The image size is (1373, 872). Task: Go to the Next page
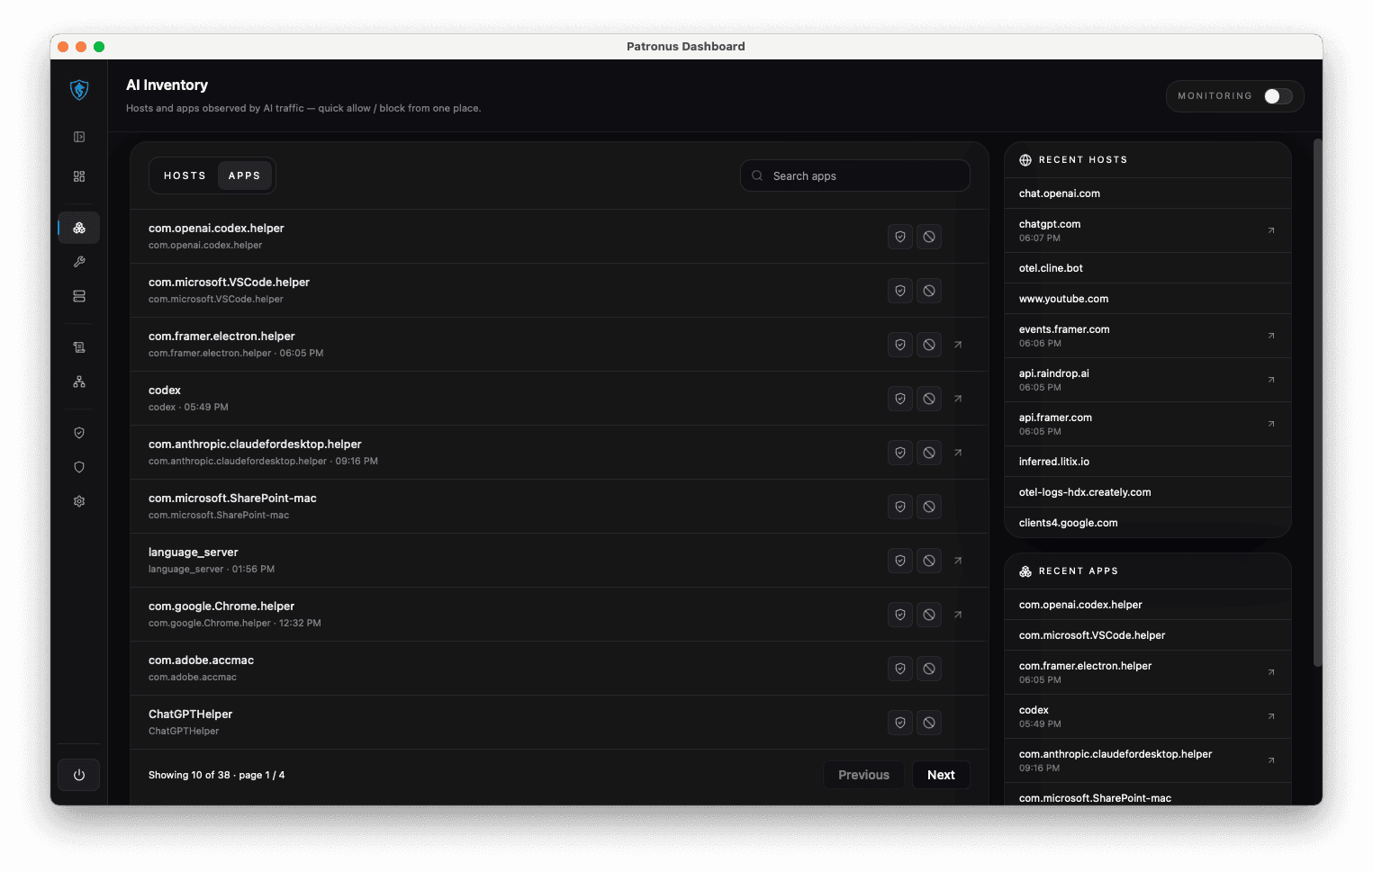click(941, 775)
